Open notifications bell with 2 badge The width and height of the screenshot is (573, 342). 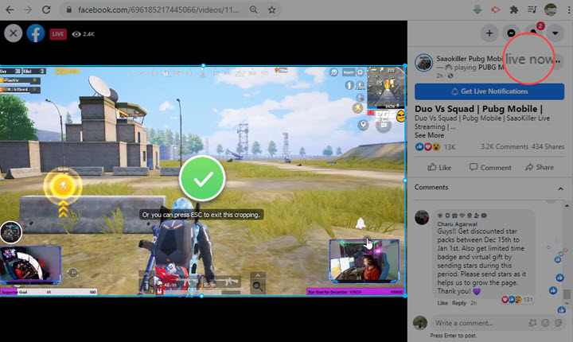tap(533, 33)
